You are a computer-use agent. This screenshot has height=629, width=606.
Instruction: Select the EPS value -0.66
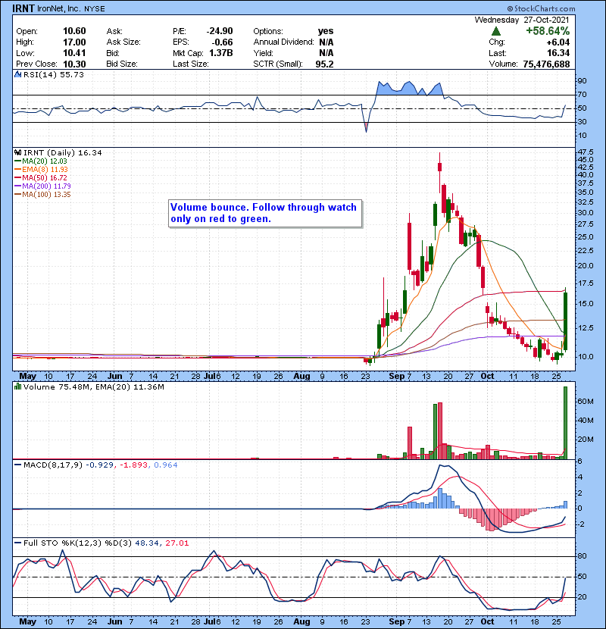point(222,42)
